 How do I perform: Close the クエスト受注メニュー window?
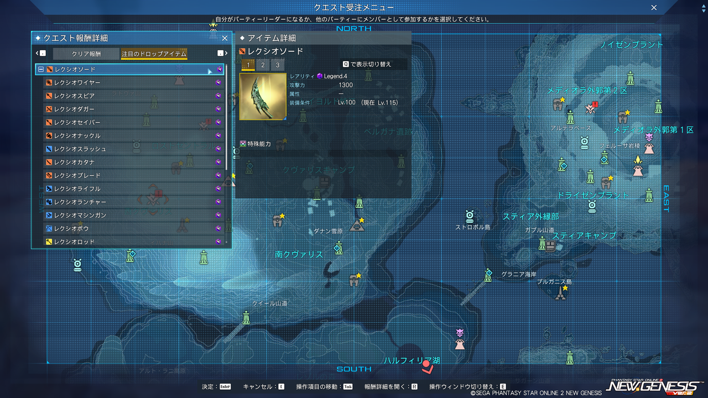pos(654,7)
